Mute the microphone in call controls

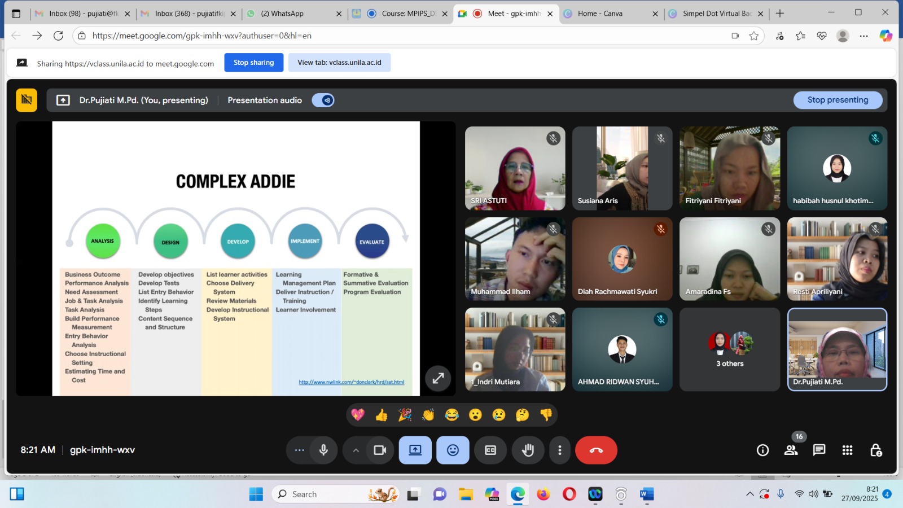323,450
